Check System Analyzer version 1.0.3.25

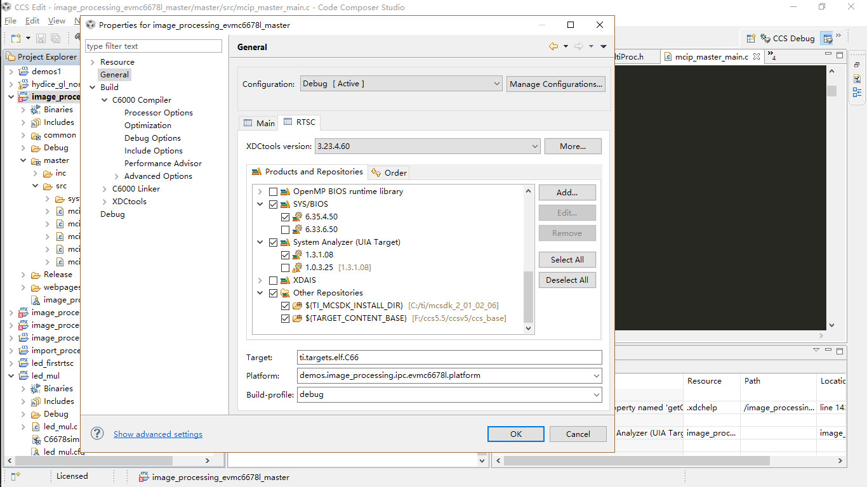pyautogui.click(x=285, y=268)
